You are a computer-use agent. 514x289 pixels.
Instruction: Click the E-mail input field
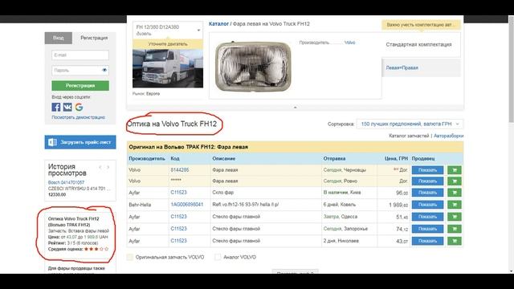tap(80, 55)
